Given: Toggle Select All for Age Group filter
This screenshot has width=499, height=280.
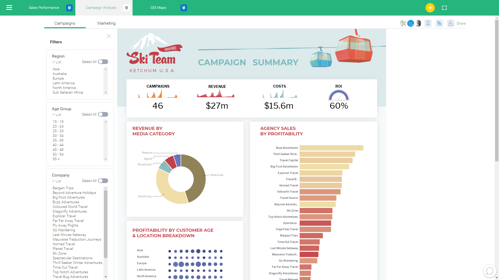Looking at the screenshot, I should (x=103, y=114).
